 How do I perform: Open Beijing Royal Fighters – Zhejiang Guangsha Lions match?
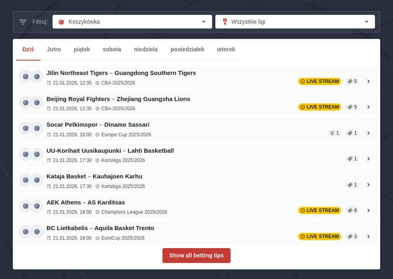tap(118, 99)
